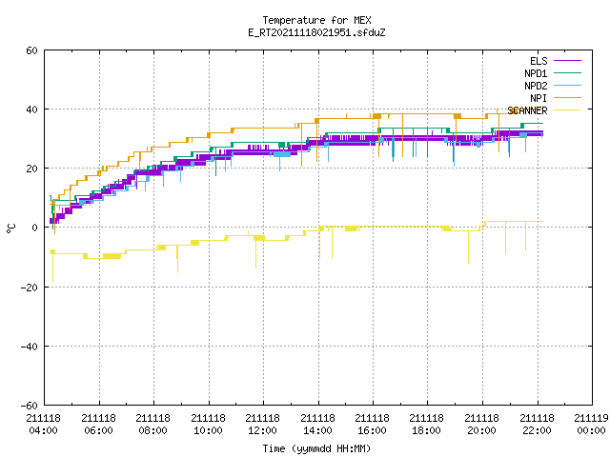Click the orange NPI legend line sample
The image size is (610, 457).
tap(567, 98)
